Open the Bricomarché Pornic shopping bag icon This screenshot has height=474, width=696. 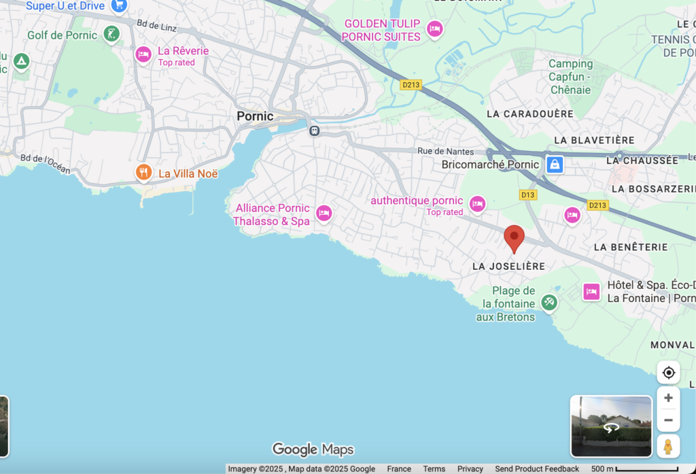point(555,165)
